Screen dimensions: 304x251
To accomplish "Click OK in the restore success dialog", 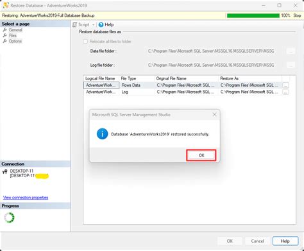I will click(201, 155).
